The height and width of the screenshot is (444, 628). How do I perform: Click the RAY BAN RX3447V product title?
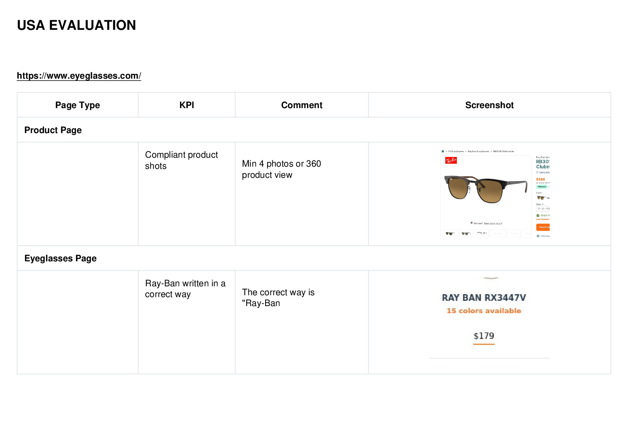point(484,297)
